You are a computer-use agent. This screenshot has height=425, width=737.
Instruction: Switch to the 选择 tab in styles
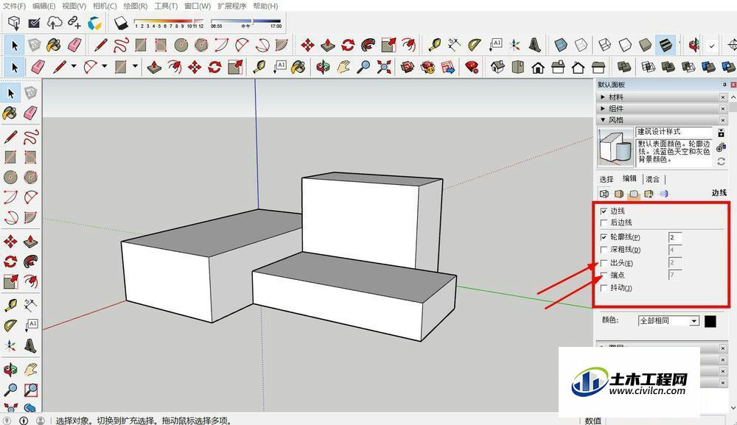[x=607, y=179]
